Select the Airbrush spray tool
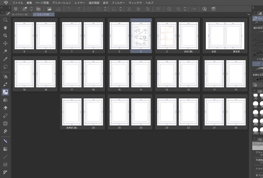Screen dimensions: 263x178 pyautogui.click(x=5, y=77)
